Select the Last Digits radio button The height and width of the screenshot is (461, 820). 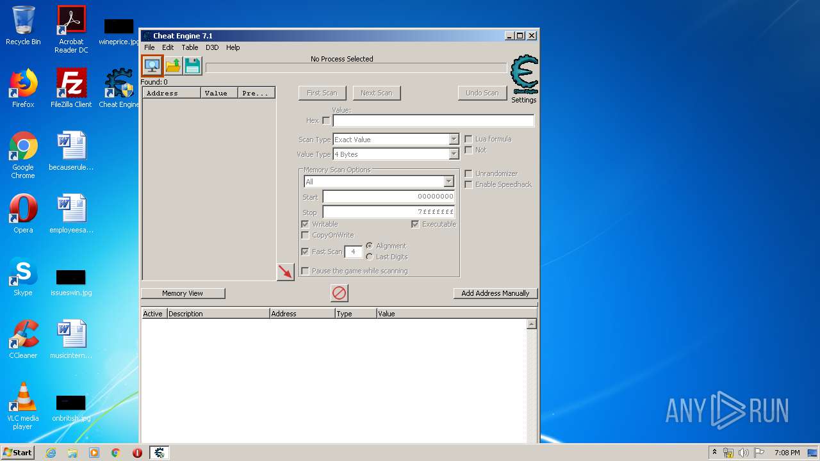pos(369,257)
